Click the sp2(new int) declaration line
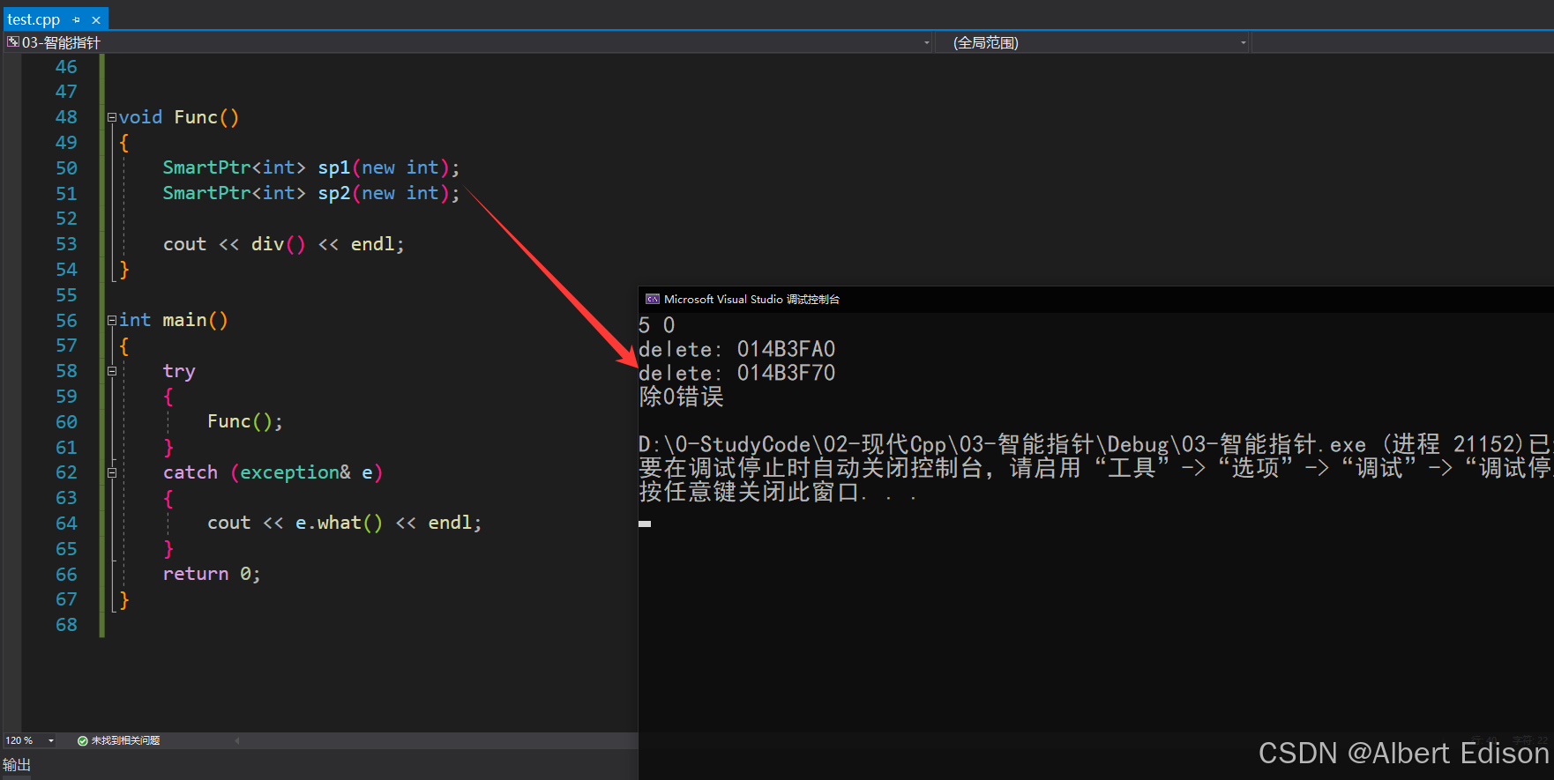Screen dimensions: 1554x780 tap(310, 193)
